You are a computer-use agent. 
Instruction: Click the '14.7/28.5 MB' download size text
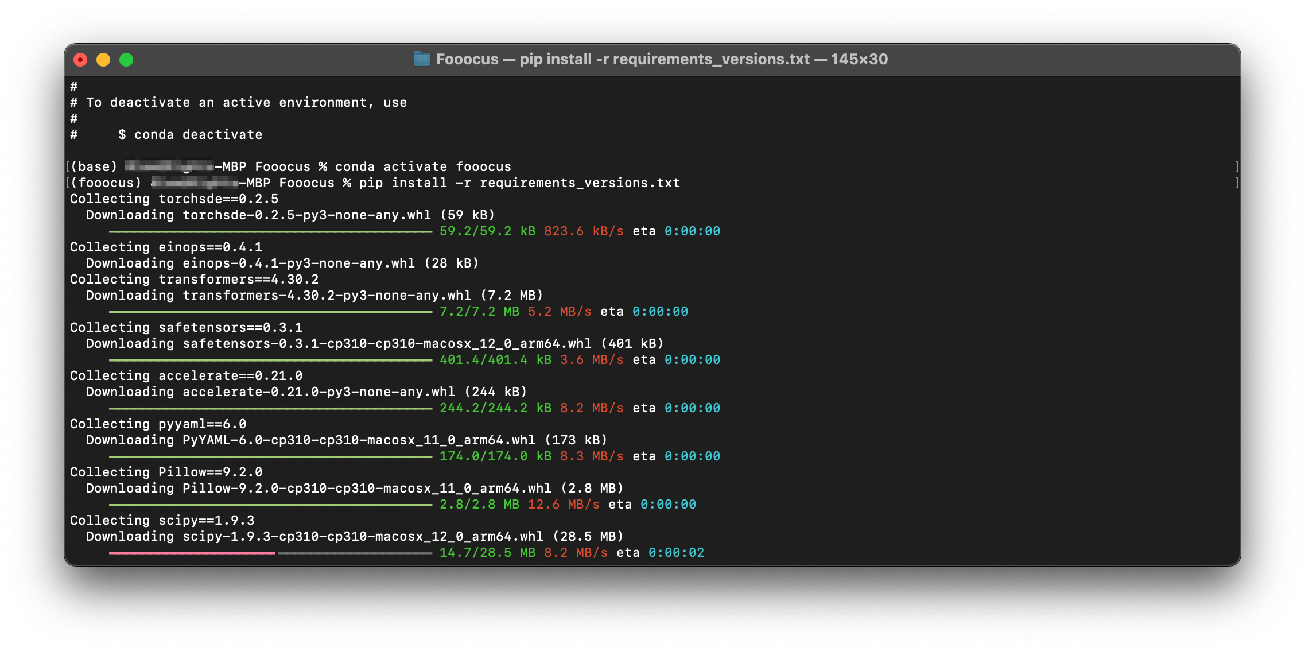pyautogui.click(x=487, y=553)
